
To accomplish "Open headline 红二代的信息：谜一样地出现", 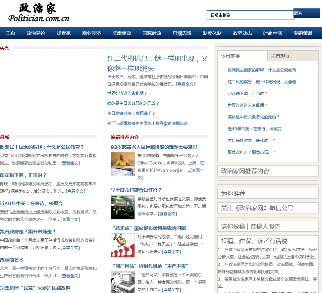I will point(158,63).
